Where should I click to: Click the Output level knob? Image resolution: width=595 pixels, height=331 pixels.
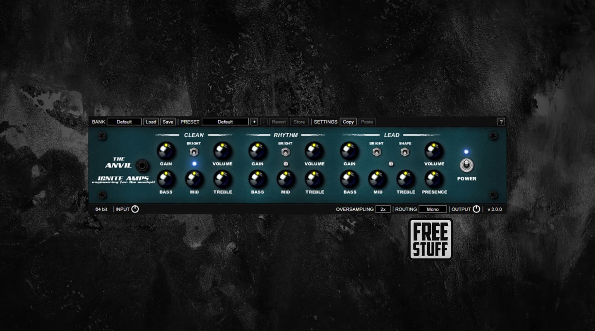[x=476, y=209]
